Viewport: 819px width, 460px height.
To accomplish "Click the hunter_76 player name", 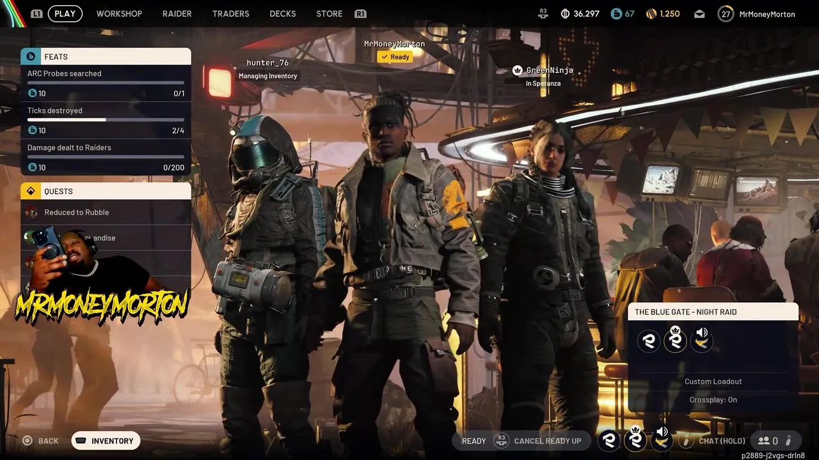I will (x=267, y=63).
